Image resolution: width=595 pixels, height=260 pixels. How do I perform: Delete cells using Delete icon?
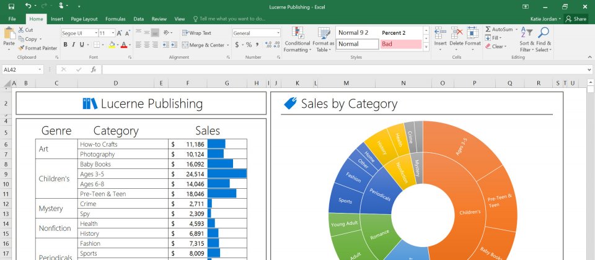(x=457, y=33)
